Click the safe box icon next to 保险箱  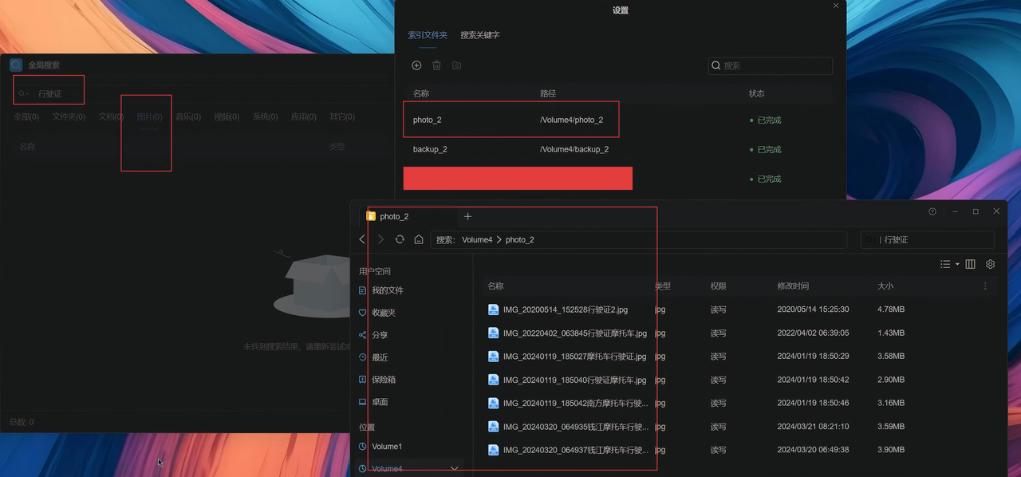[x=363, y=380]
